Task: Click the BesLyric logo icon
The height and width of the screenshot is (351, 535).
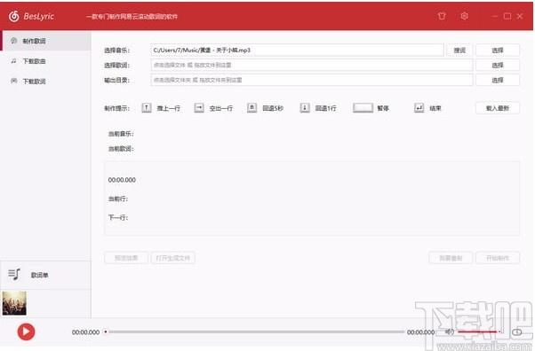Action: [x=13, y=16]
